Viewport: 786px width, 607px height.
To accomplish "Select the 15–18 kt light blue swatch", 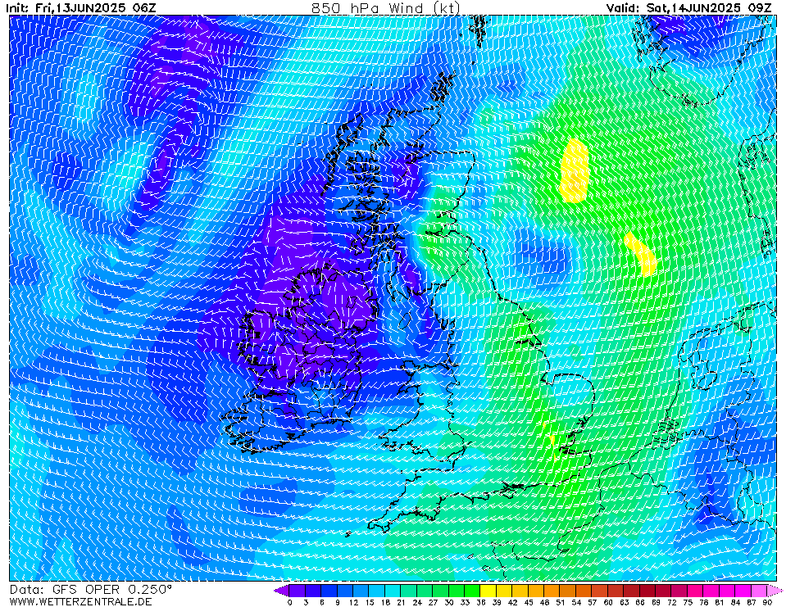I will (377, 591).
